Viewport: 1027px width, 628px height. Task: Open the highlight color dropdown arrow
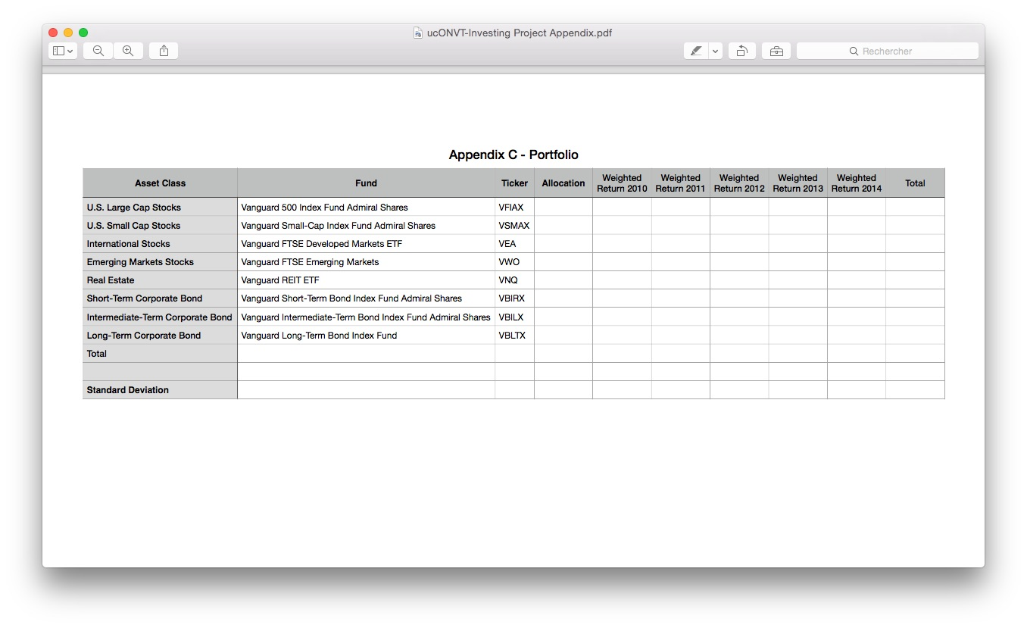713,50
